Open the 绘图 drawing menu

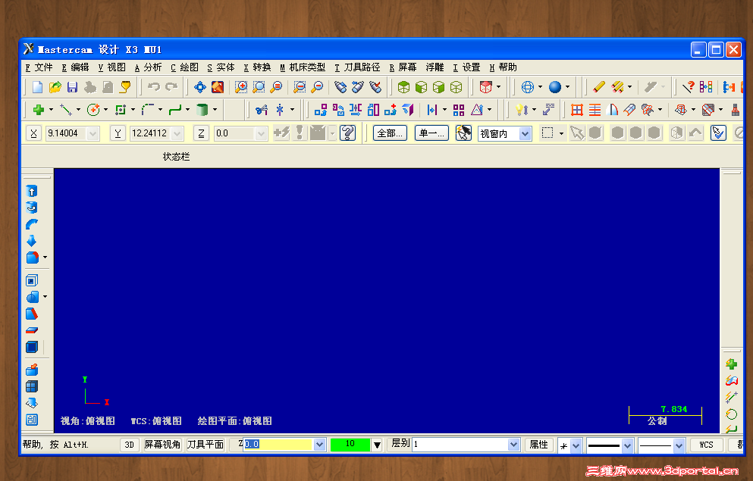tap(184, 67)
